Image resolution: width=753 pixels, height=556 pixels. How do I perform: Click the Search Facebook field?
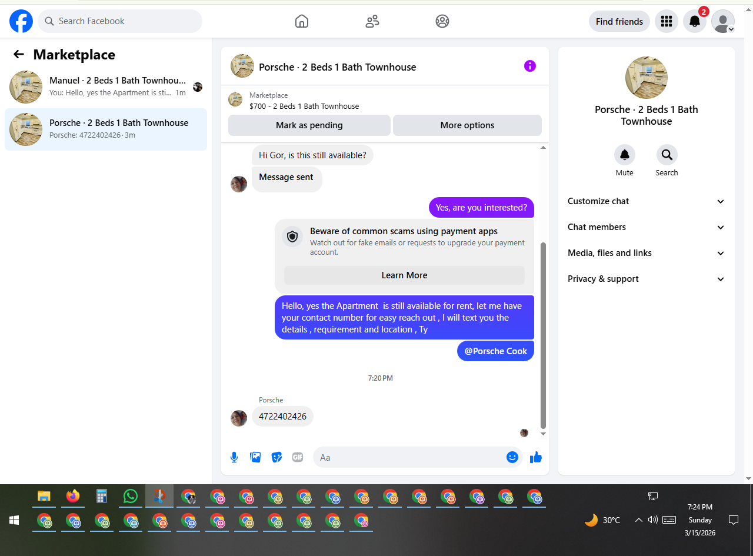120,21
